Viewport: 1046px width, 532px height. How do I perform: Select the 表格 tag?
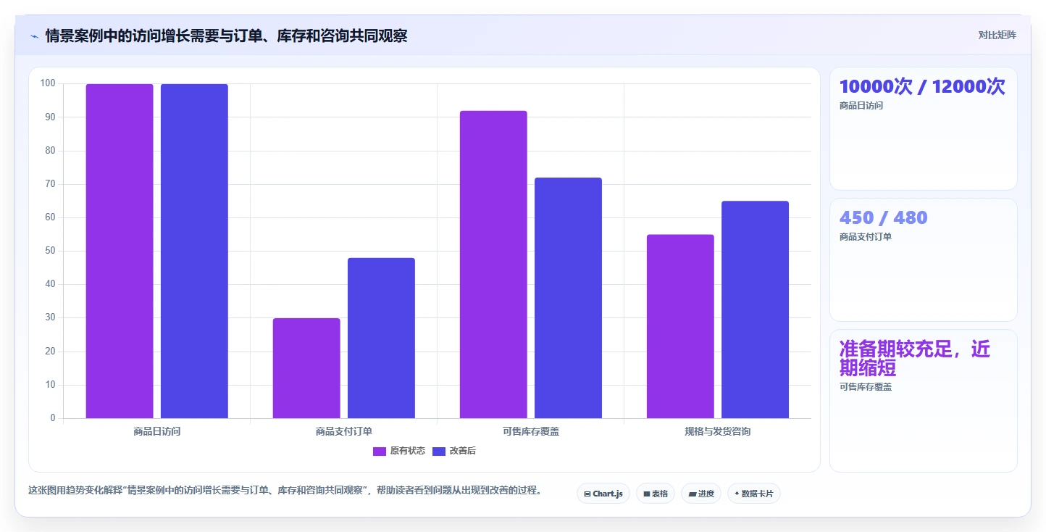(655, 494)
